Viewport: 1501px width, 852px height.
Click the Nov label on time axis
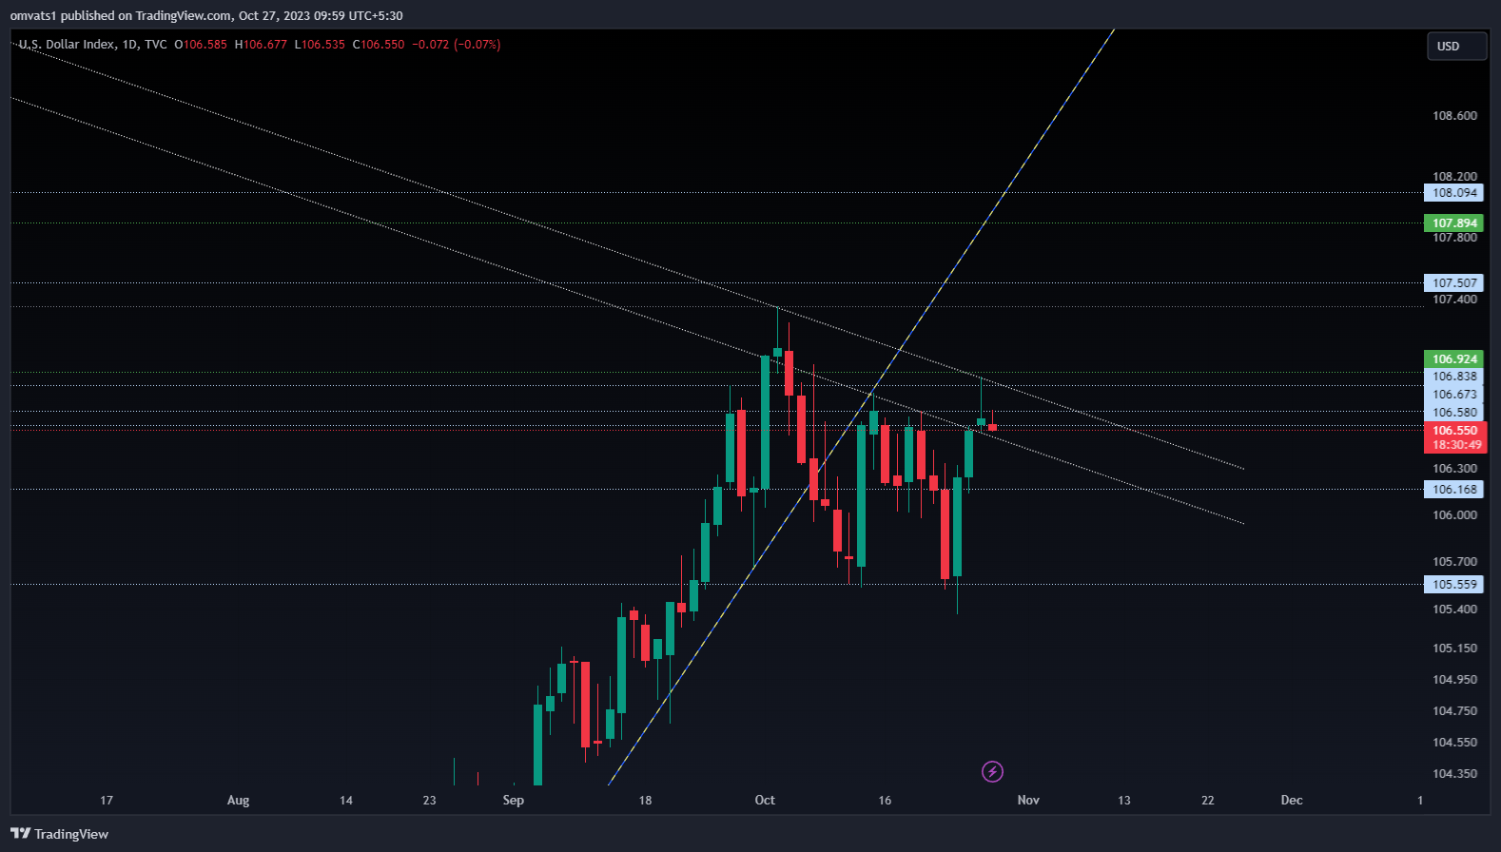click(1028, 800)
